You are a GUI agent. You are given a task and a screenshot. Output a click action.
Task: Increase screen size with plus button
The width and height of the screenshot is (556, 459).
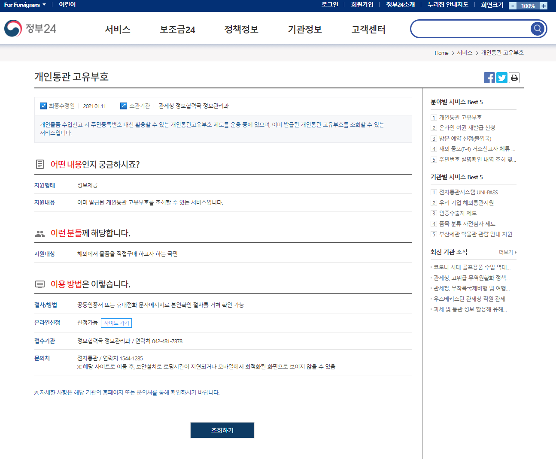tap(544, 6)
